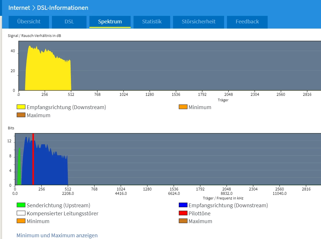Click the red Pilottöne legend swatch
The width and height of the screenshot is (321, 239).
pyautogui.click(x=183, y=213)
